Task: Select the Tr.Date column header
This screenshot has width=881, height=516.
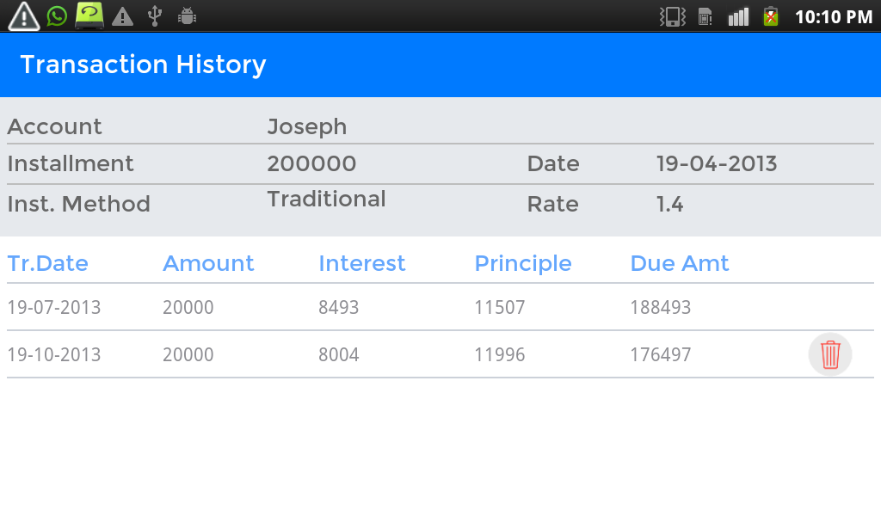Action: click(x=48, y=263)
